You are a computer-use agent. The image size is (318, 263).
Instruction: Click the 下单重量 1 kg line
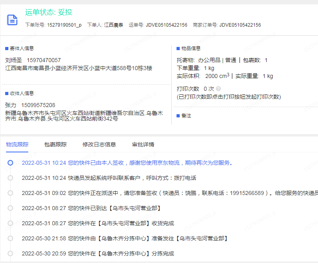pyautogui.click(x=196, y=68)
